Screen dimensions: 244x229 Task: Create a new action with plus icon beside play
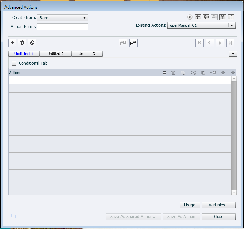click(x=198, y=17)
